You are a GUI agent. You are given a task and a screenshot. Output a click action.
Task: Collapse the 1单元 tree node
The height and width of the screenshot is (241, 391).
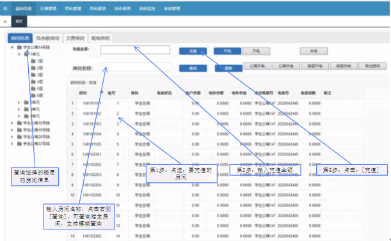pyautogui.click(x=19, y=54)
